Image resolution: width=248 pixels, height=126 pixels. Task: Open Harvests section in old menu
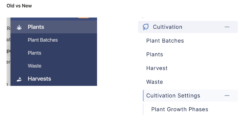click(39, 79)
